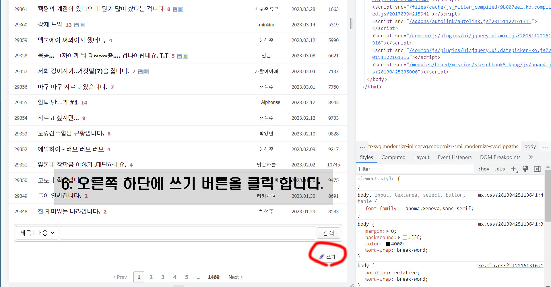Open the Event Listeners tab
Screen dimensions: 551x287
[x=455, y=157]
